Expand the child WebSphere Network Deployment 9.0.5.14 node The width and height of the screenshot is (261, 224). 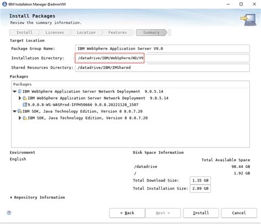click(x=20, y=98)
